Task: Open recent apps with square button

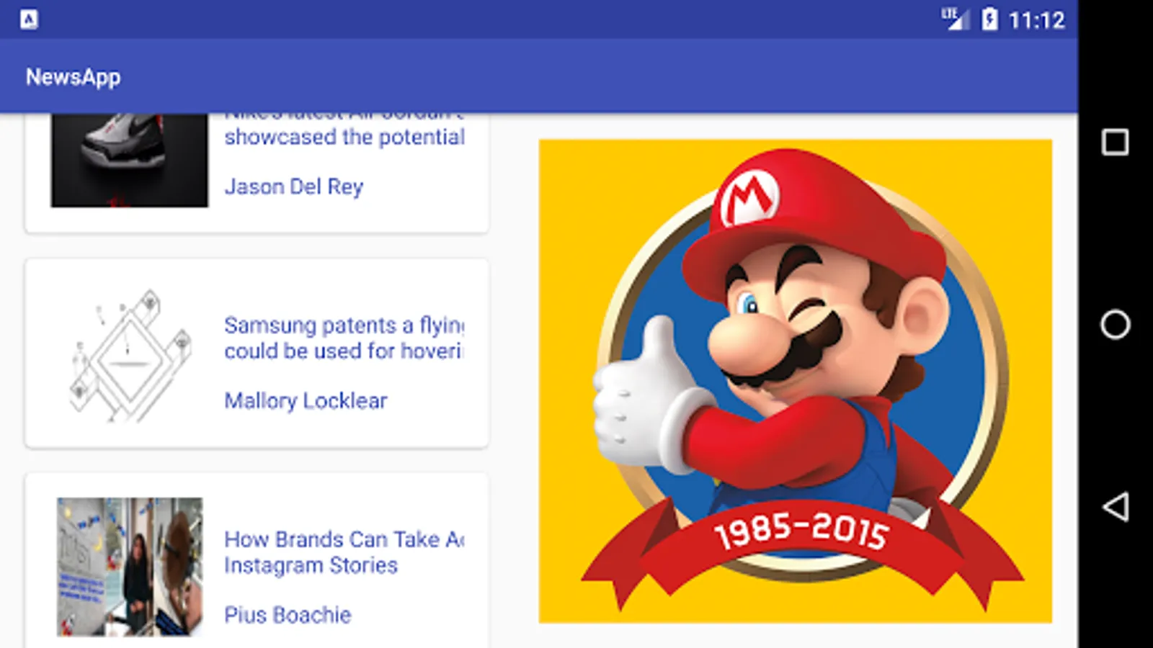Action: tap(1115, 142)
